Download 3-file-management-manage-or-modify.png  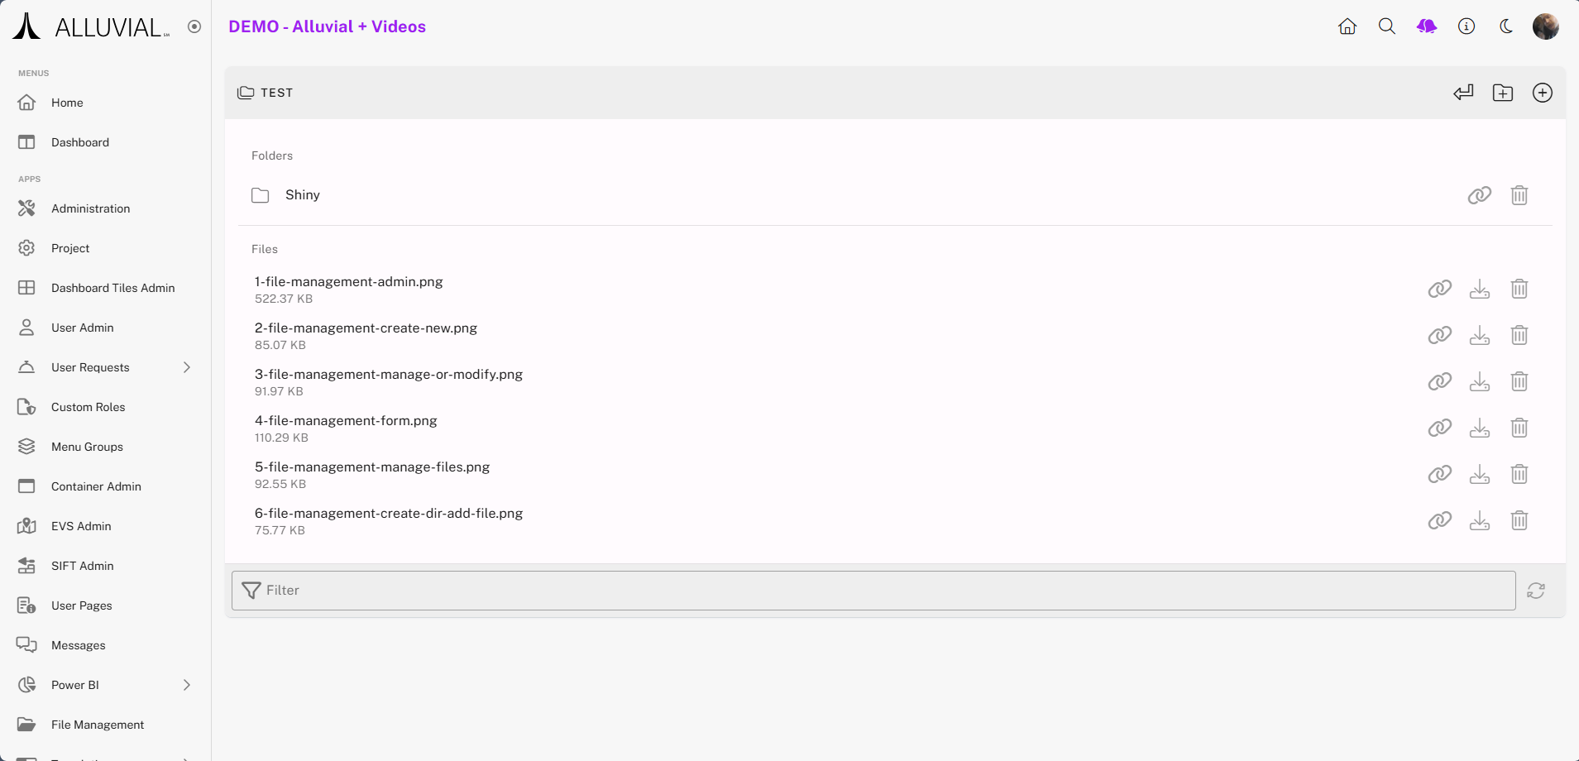[1479, 381]
